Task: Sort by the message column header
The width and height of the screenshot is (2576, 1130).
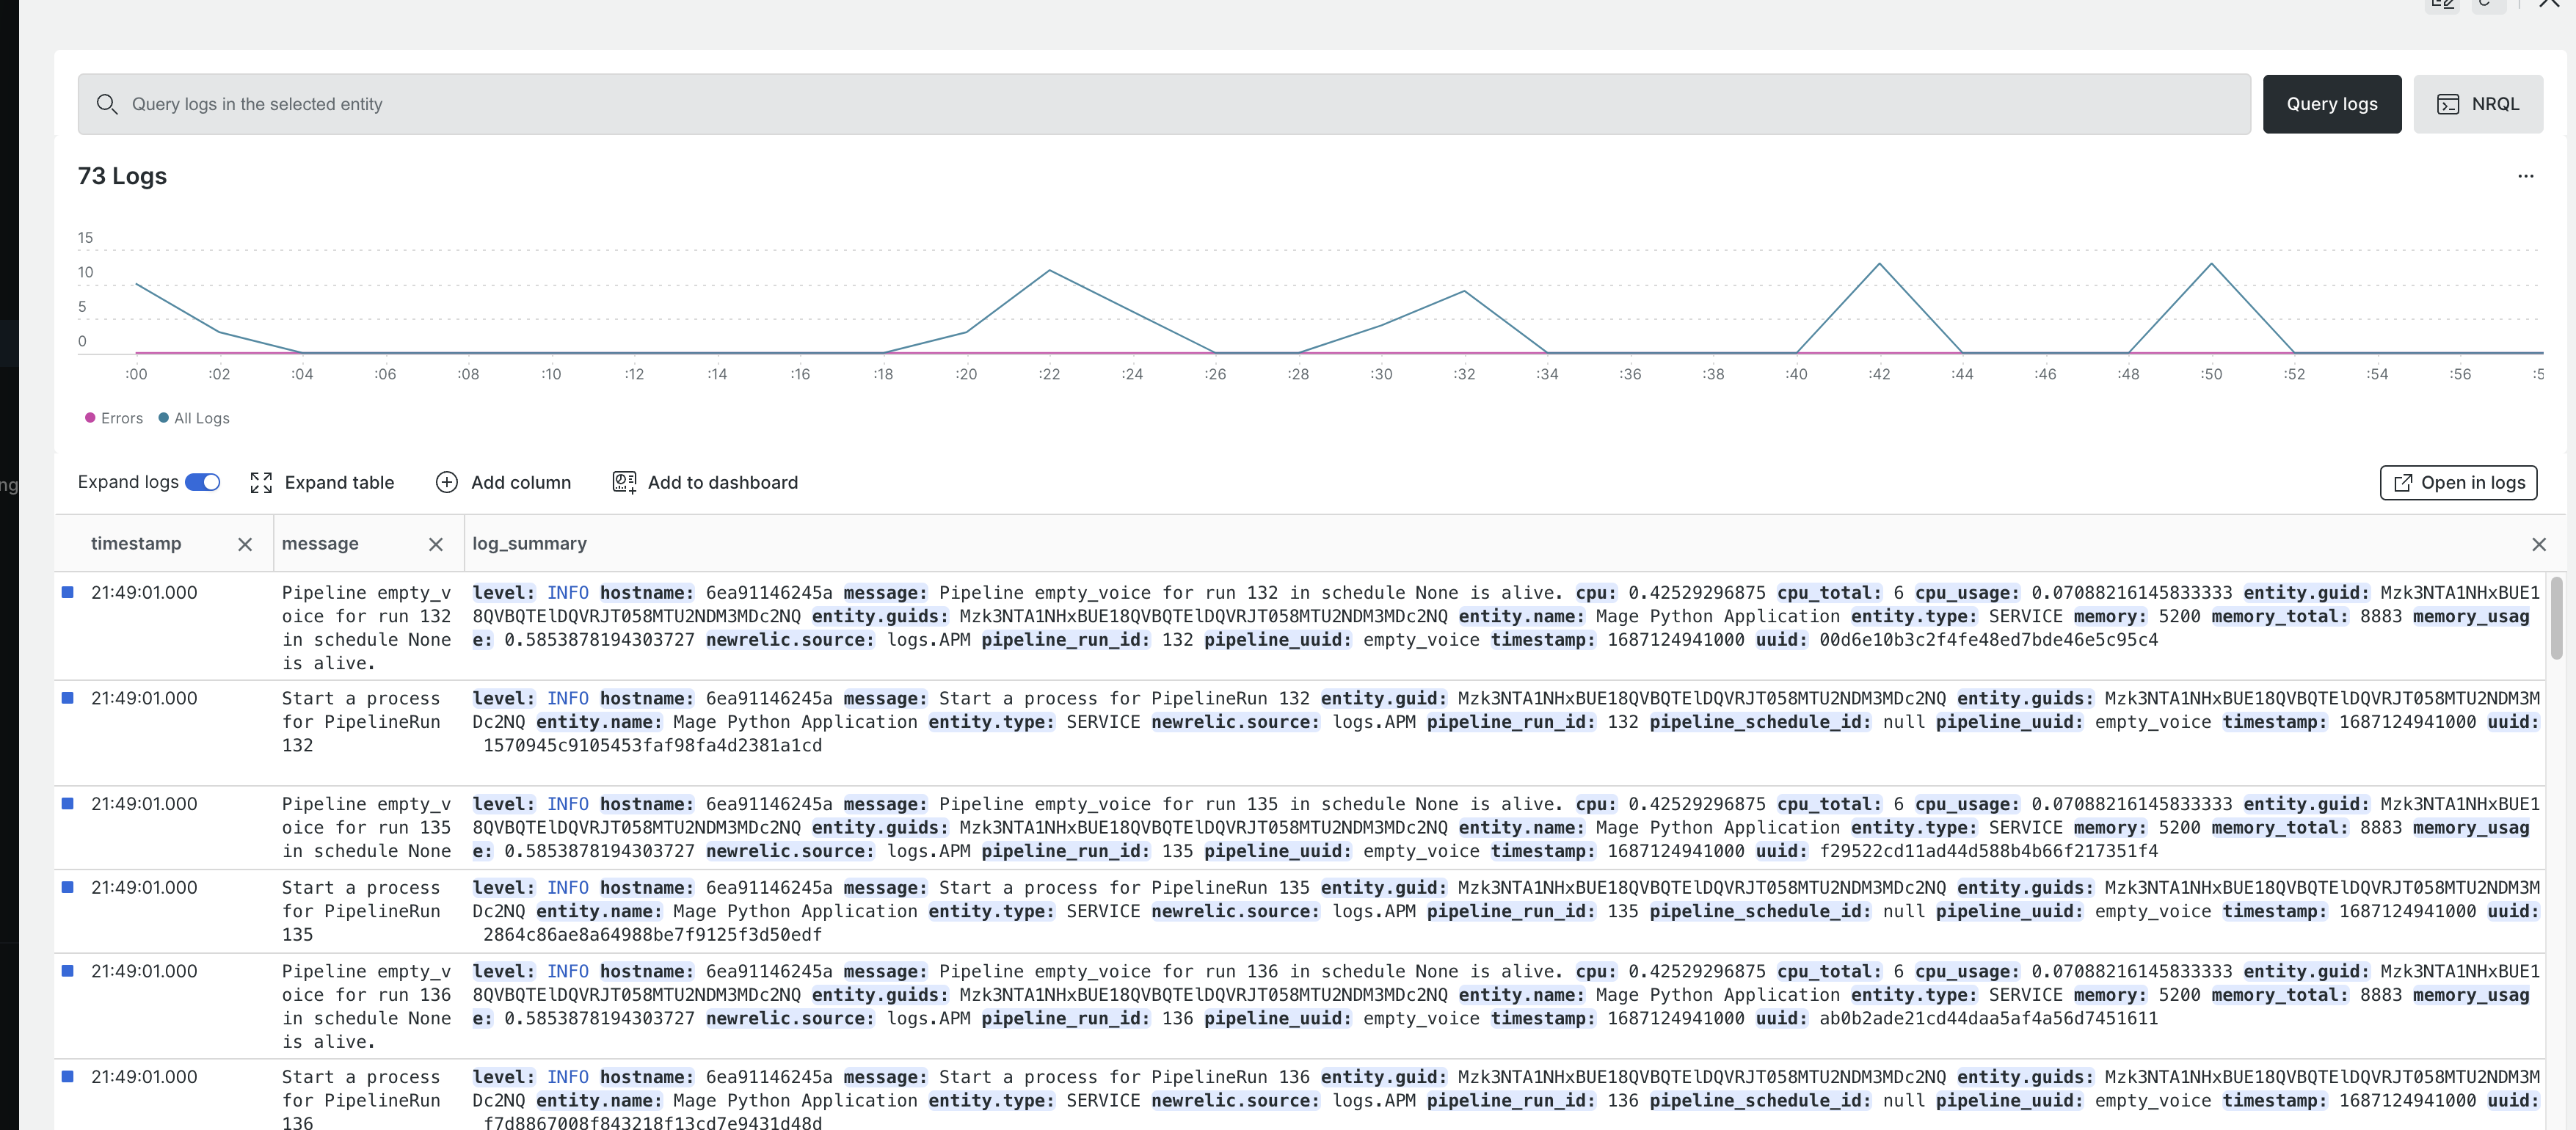Action: [320, 543]
